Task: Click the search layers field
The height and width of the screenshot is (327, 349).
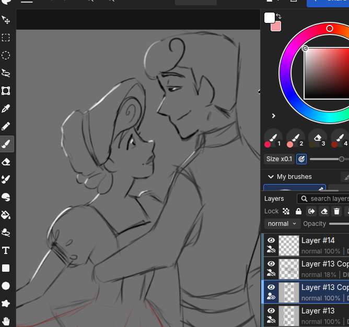Action: point(323,199)
